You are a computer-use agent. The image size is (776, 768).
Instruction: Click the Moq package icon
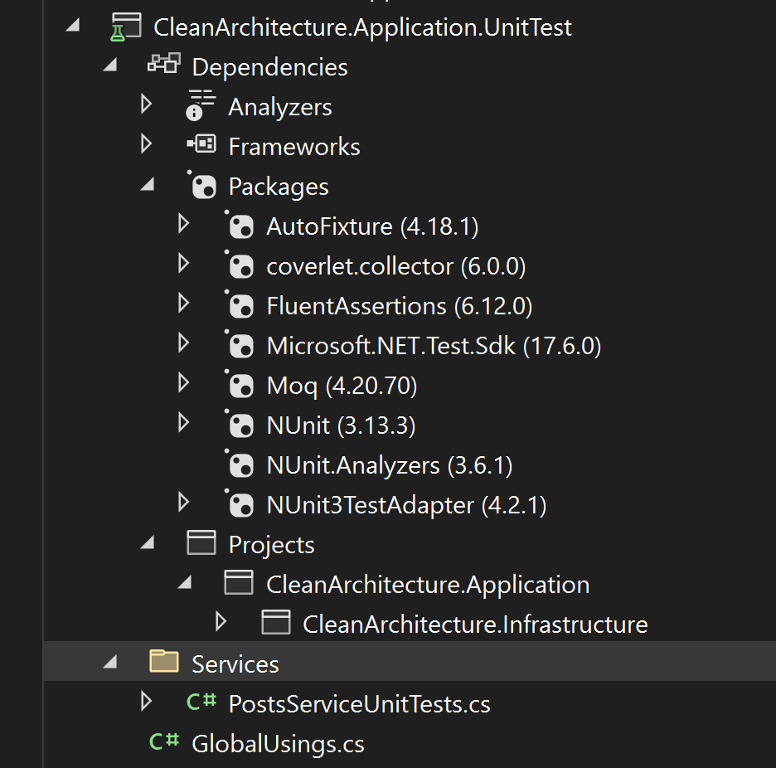[240, 385]
